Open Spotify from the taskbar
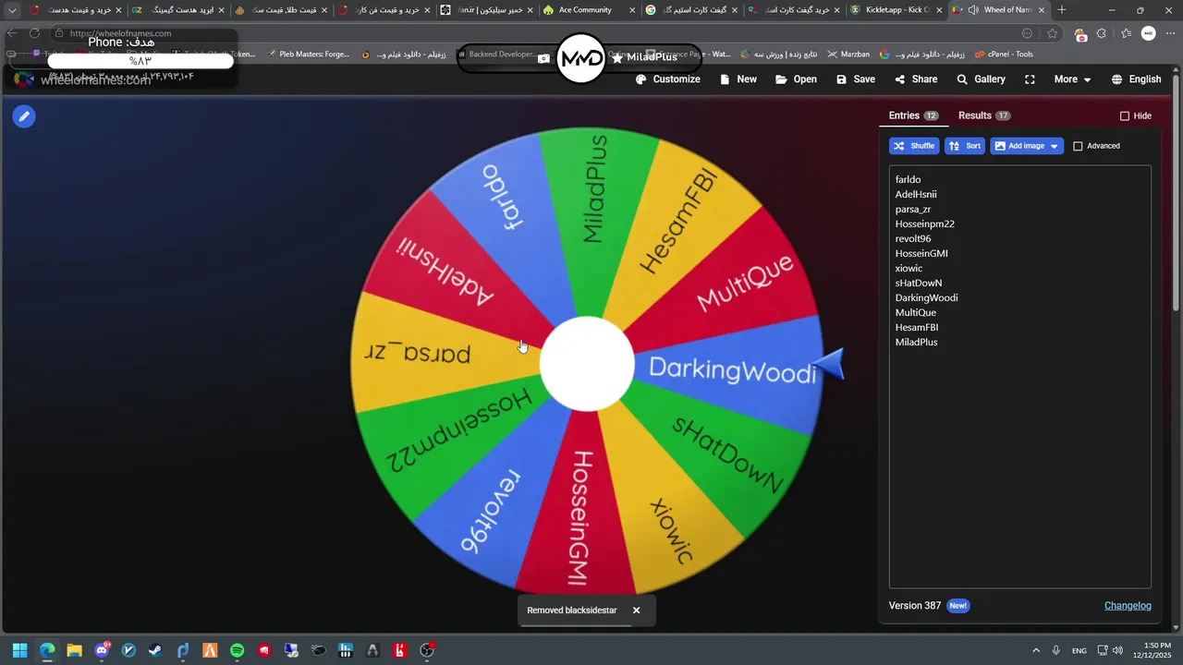Screen dimensions: 1183x665 tap(237, 650)
